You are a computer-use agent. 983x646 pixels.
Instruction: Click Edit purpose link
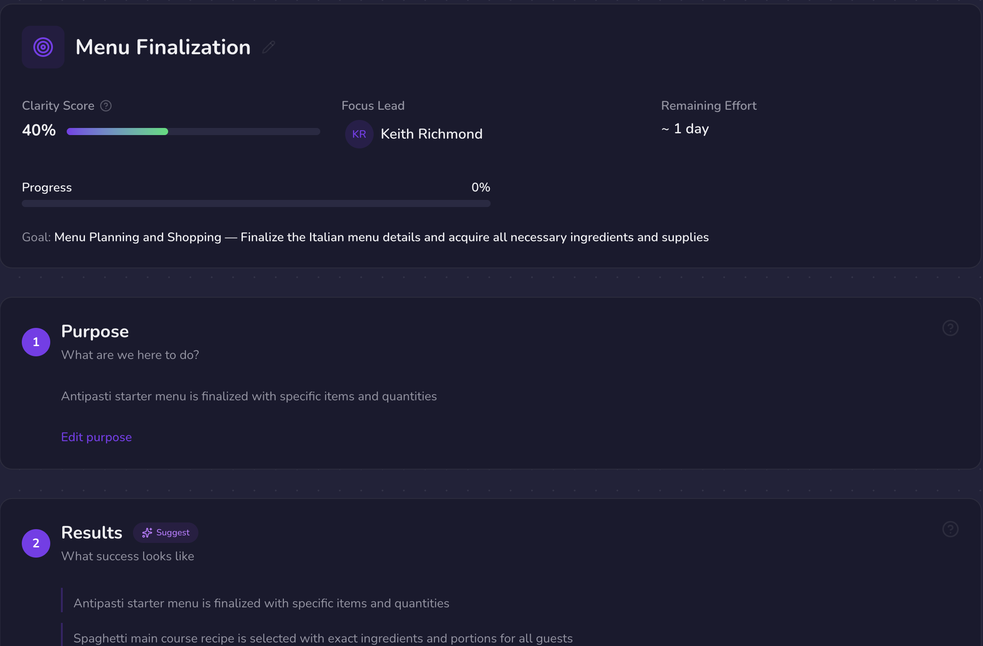[97, 437]
